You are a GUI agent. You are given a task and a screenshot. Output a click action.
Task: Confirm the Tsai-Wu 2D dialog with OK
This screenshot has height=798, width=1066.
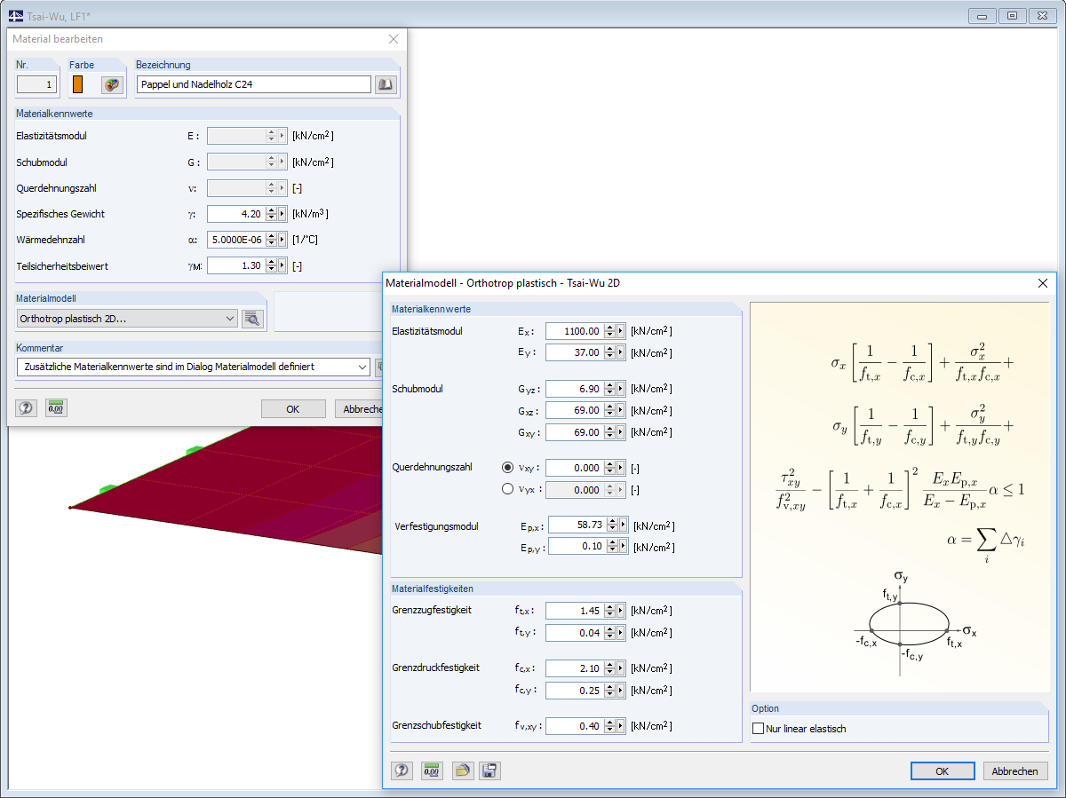tap(943, 771)
